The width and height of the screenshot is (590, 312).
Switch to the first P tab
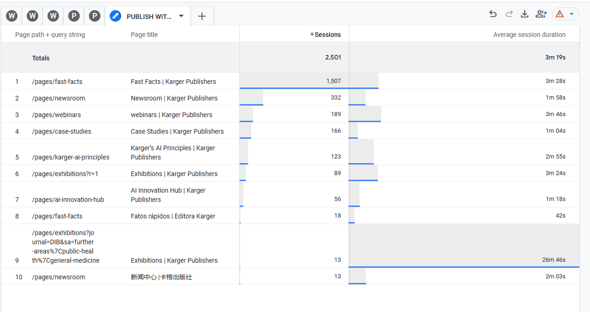[x=74, y=16]
